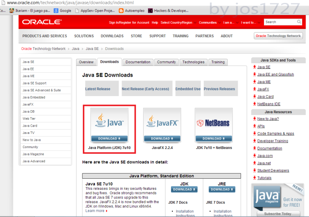Click the page icon in the address bar
The height and width of the screenshot is (217, 309).
pyautogui.click(x=3, y=3)
